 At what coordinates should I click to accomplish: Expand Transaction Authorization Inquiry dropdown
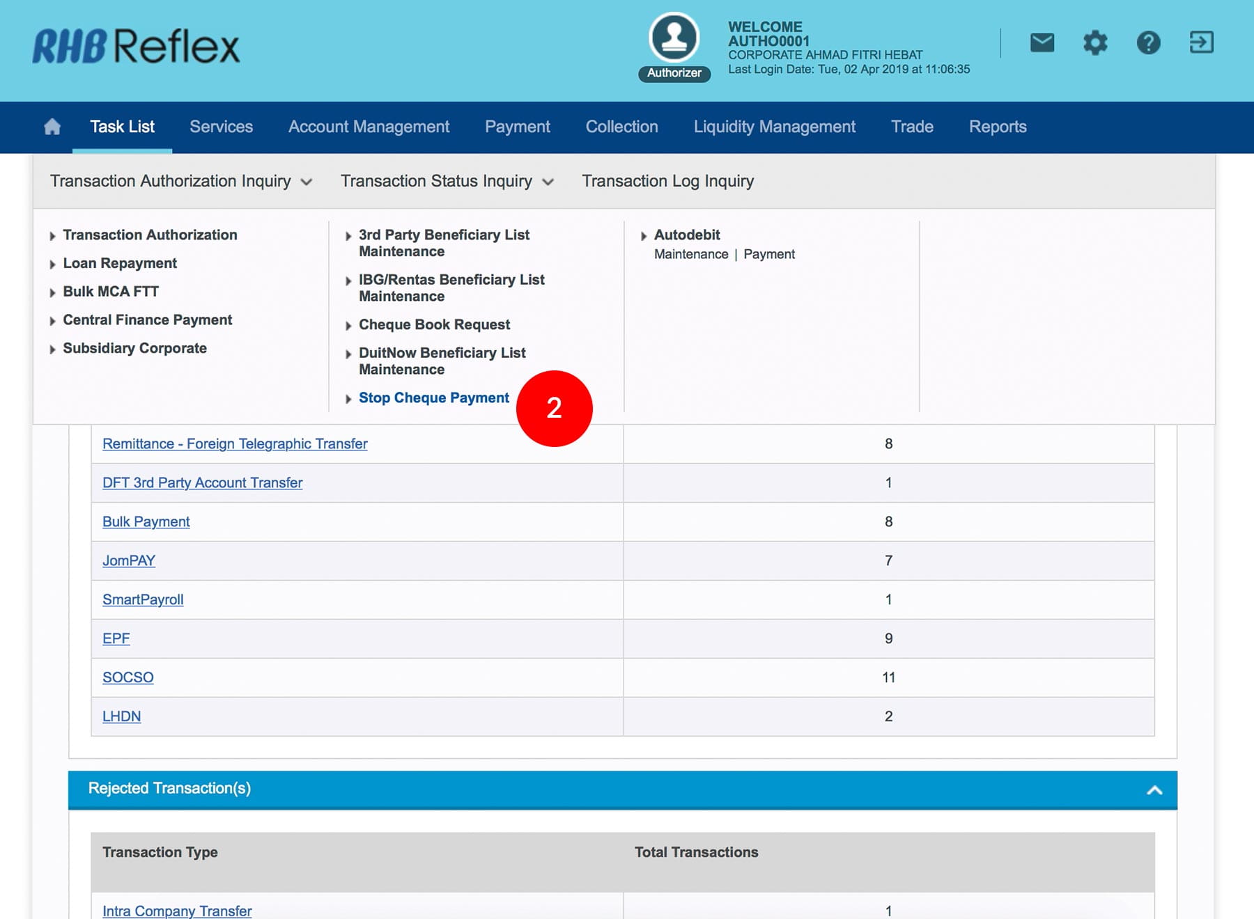(x=180, y=181)
